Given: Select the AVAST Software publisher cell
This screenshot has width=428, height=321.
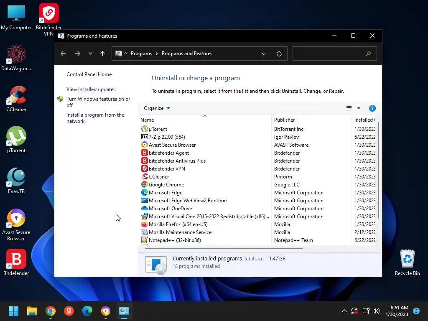Looking at the screenshot, I should [291, 145].
